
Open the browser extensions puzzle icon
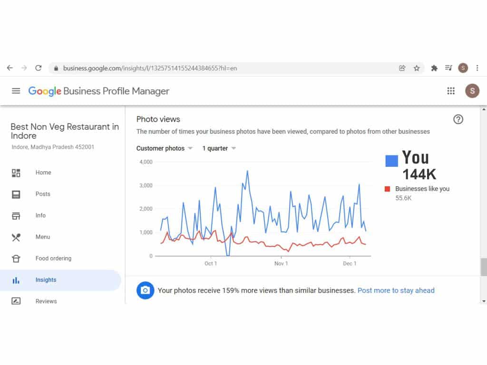[x=434, y=68]
